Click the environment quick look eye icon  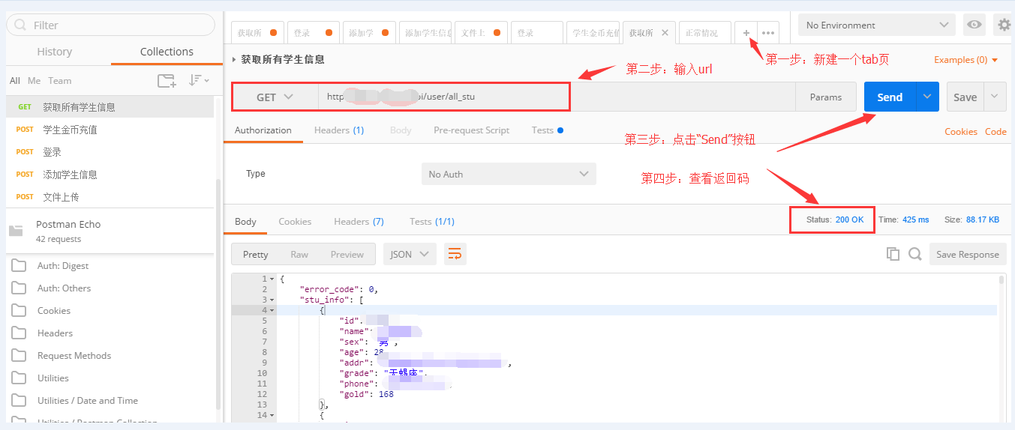(x=974, y=25)
